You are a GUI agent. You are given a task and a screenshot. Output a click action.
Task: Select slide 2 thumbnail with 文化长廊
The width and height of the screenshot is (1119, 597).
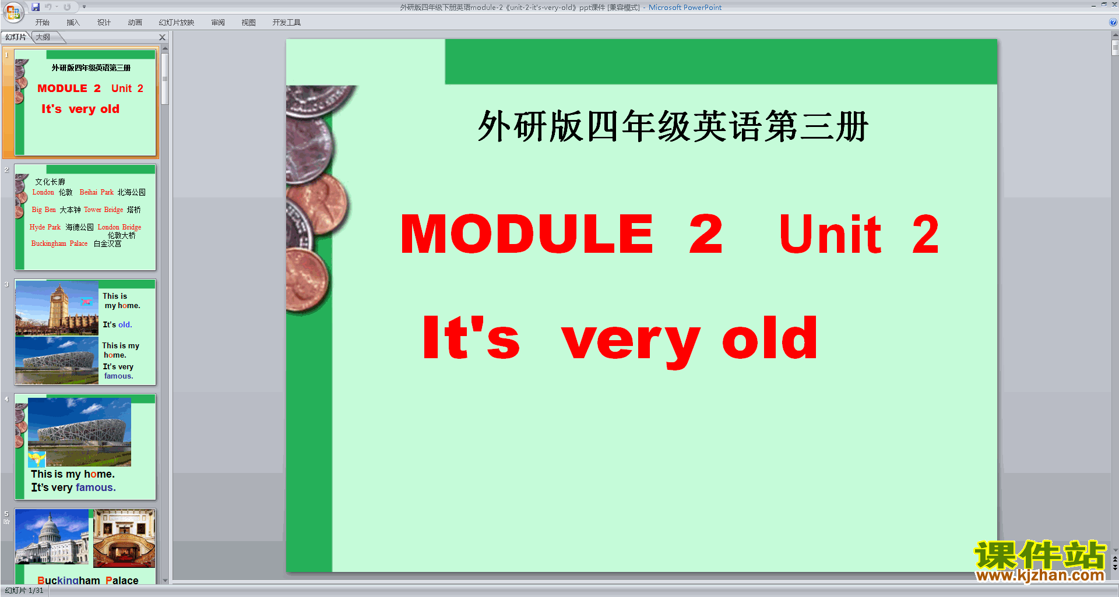(85, 217)
